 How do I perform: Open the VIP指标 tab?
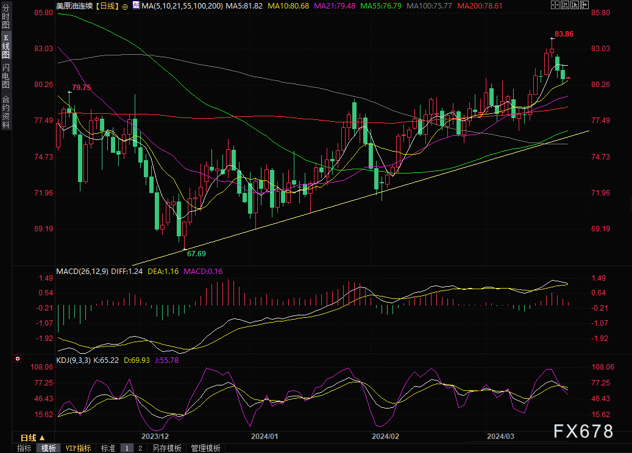78,448
